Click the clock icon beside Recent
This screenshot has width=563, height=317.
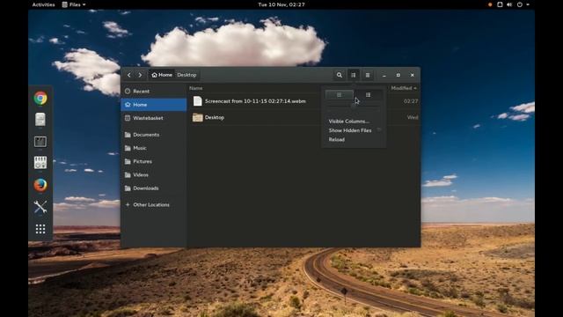tap(128, 92)
